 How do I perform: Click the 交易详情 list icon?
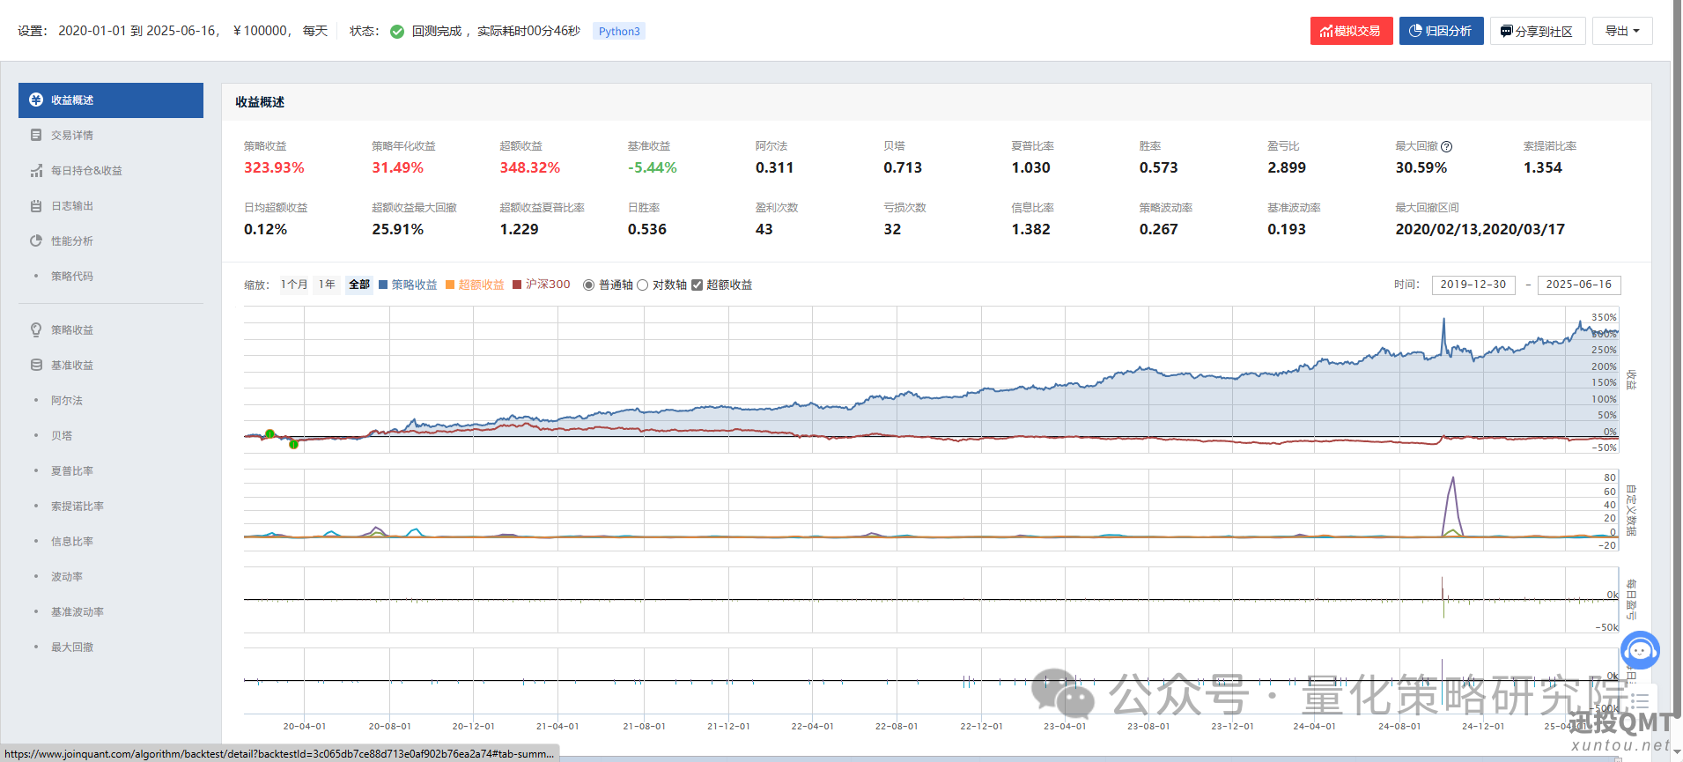coord(36,136)
